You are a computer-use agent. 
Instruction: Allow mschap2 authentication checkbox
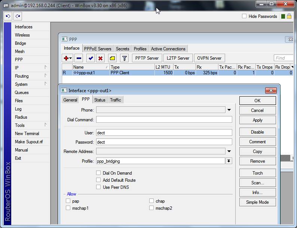151,208
